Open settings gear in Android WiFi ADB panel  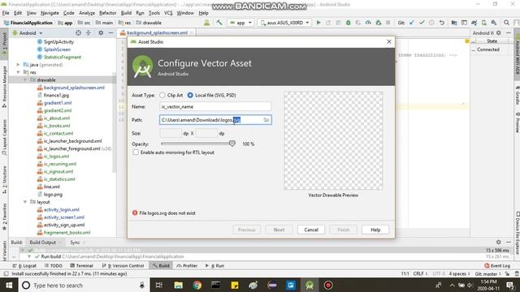(x=498, y=32)
